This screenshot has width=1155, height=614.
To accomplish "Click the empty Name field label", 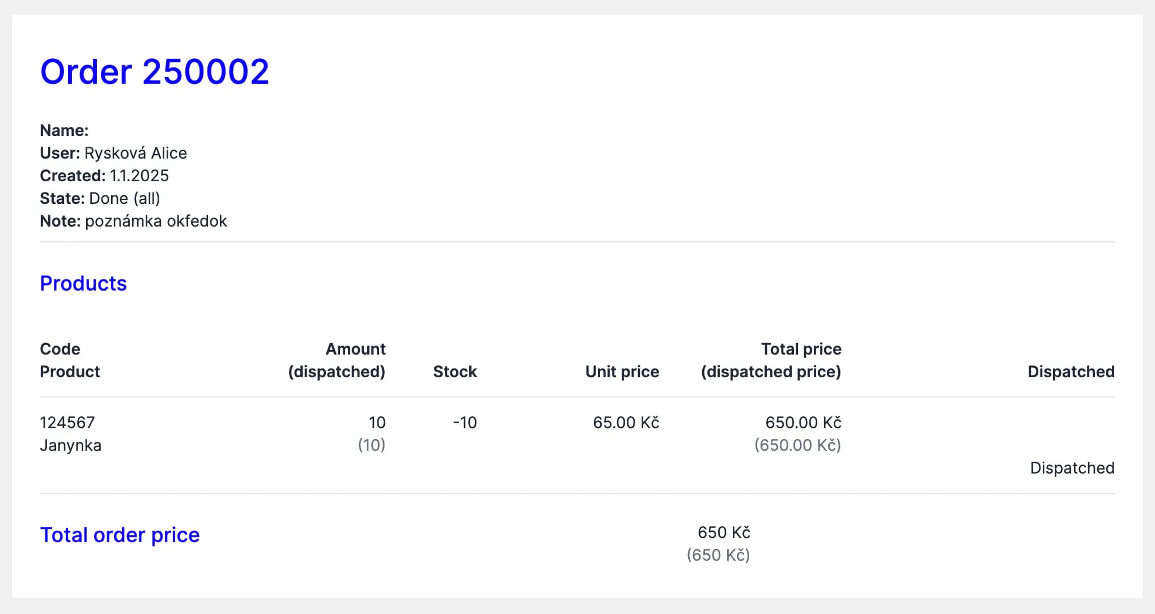I will pos(64,130).
